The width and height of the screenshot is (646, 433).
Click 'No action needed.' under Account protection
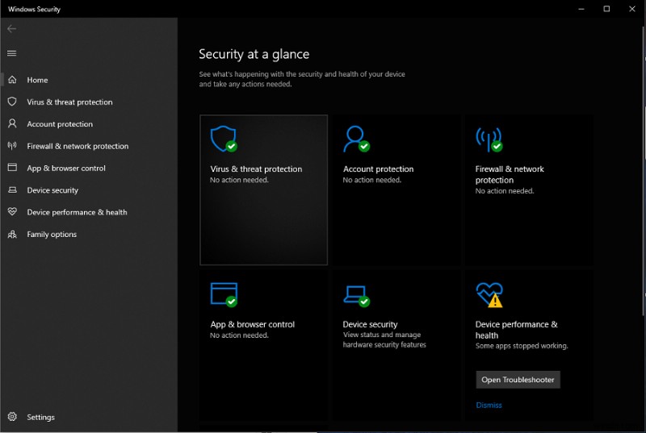point(371,180)
